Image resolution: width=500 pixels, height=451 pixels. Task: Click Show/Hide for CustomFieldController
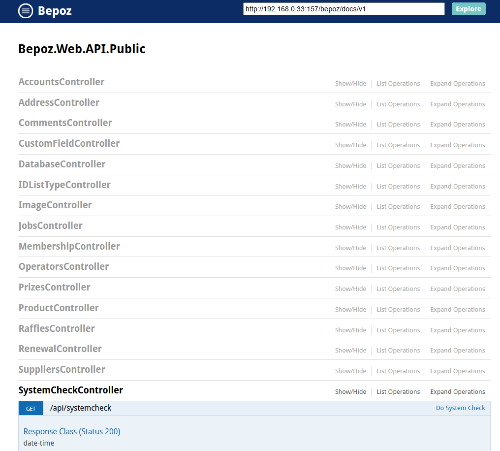click(350, 145)
